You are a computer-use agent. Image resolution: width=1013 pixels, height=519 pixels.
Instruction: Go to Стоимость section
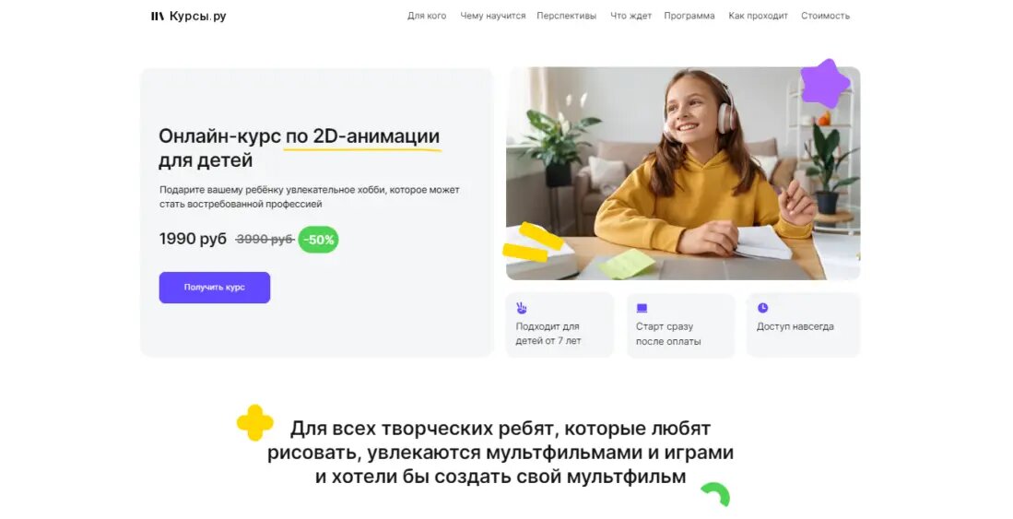(825, 17)
